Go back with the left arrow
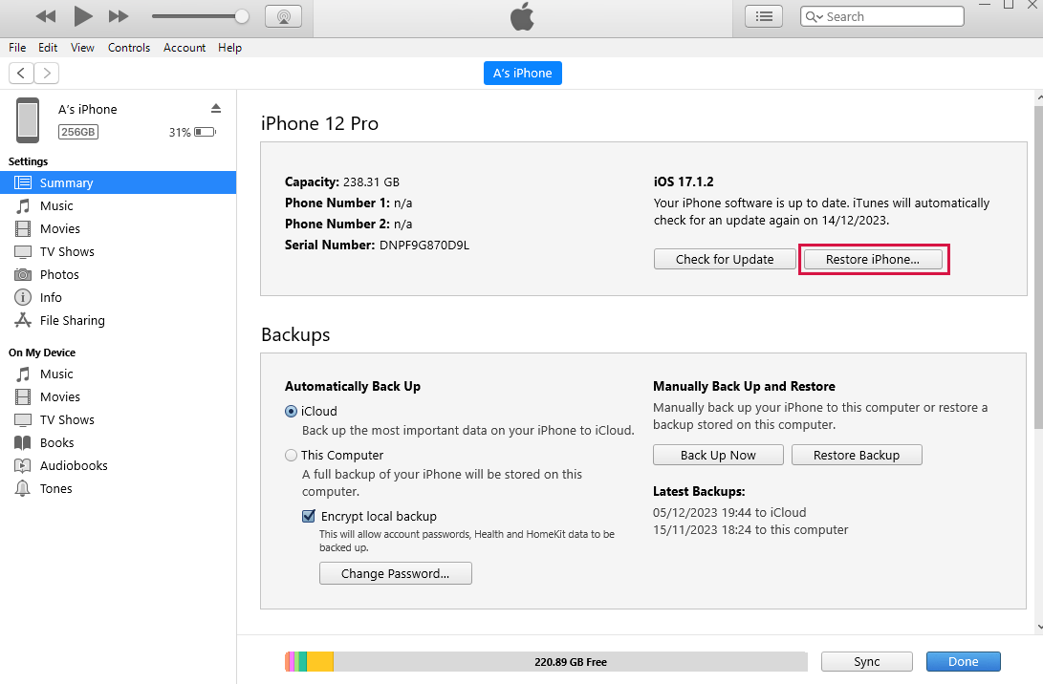The width and height of the screenshot is (1043, 684). 21,74
